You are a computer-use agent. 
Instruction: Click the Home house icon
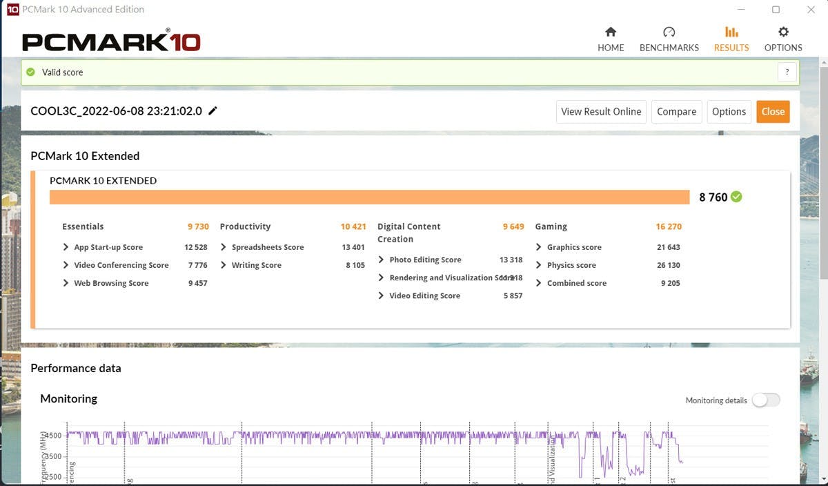tap(611, 32)
